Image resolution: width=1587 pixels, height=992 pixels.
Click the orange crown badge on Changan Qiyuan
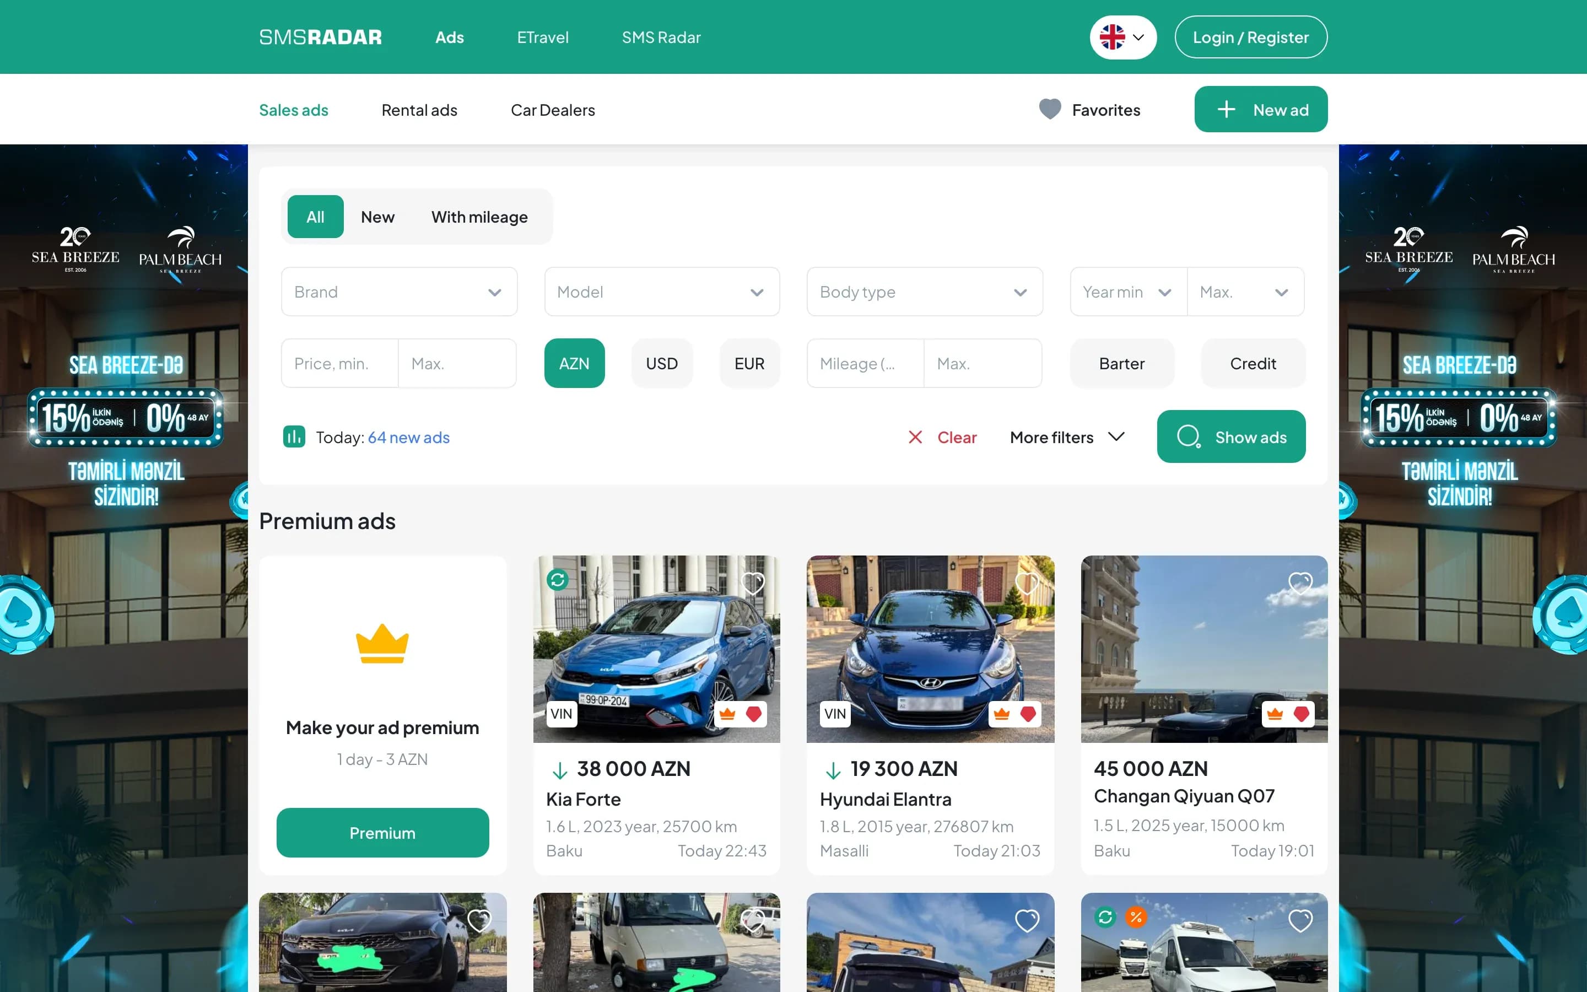pyautogui.click(x=1275, y=714)
